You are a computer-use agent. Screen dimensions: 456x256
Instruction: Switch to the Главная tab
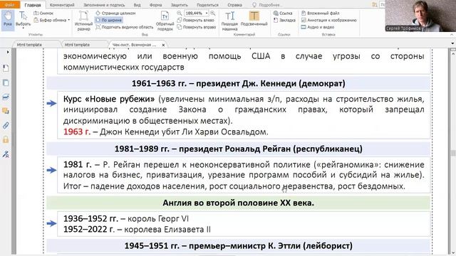33,5
